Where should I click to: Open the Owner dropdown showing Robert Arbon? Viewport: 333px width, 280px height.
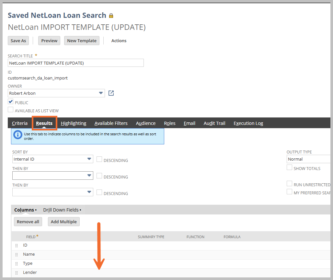point(56,93)
